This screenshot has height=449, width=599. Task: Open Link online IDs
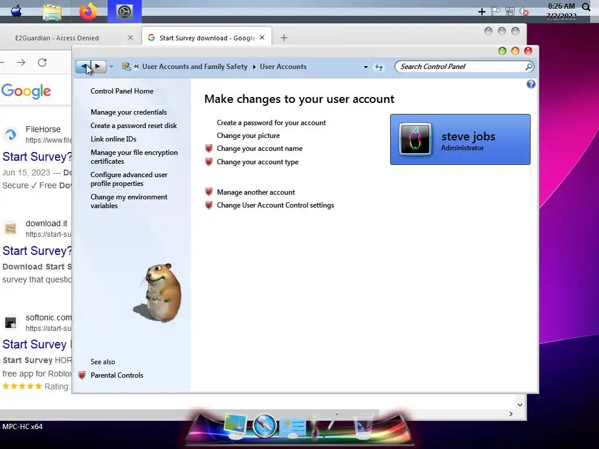[113, 139]
